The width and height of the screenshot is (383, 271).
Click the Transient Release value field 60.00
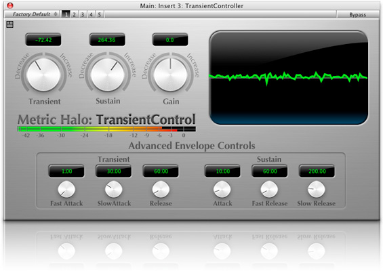[161, 171]
